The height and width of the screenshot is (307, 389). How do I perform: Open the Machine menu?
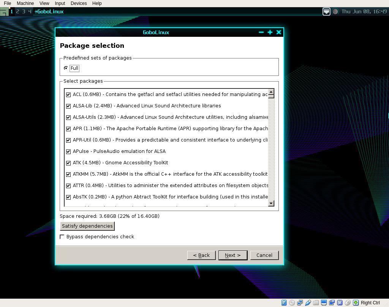click(25, 3)
